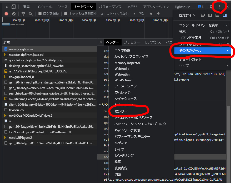Click the timeline overview at 2000 ミリ秒
235x183 pixels.
tap(89, 20)
